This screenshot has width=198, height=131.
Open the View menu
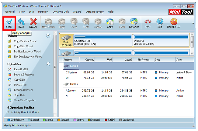pos(22,12)
